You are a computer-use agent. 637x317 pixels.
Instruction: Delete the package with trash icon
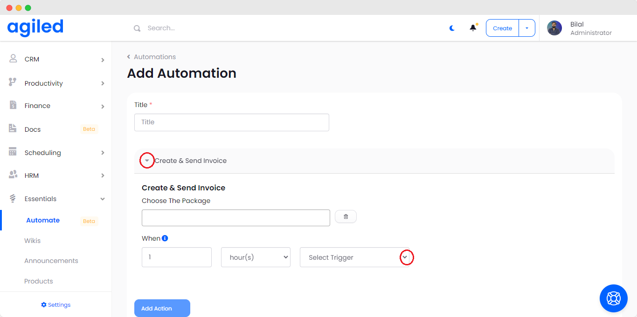346,216
